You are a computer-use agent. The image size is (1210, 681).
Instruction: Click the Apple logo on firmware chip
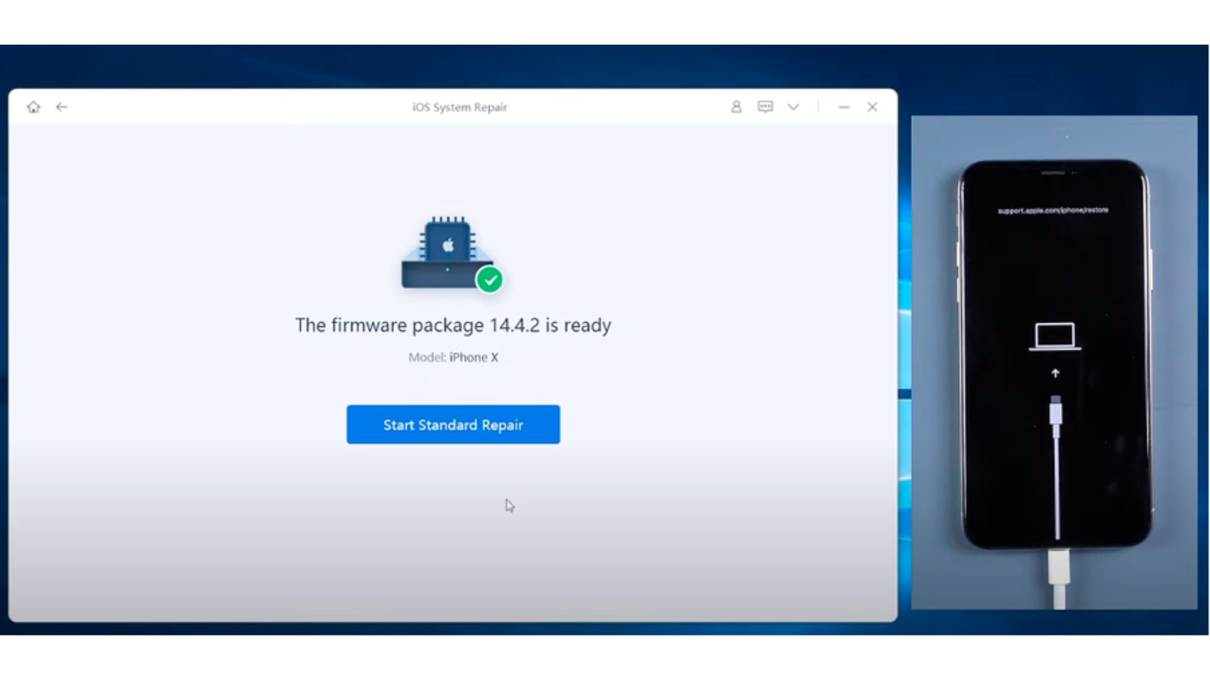tap(448, 245)
